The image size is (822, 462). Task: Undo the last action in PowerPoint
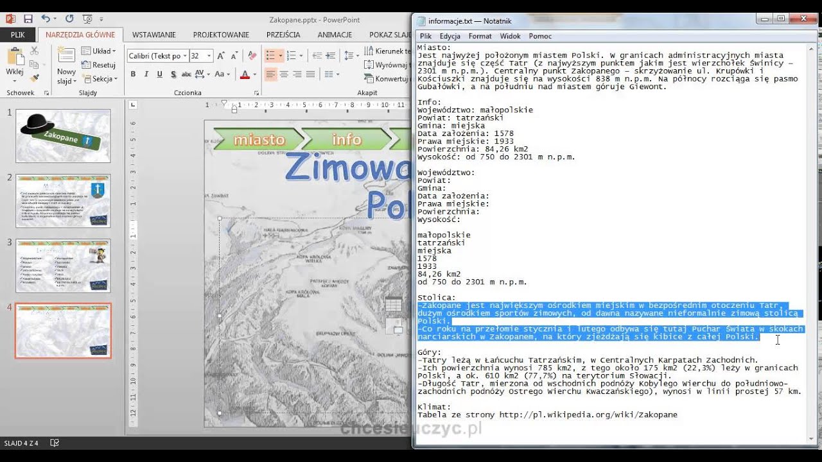point(46,19)
